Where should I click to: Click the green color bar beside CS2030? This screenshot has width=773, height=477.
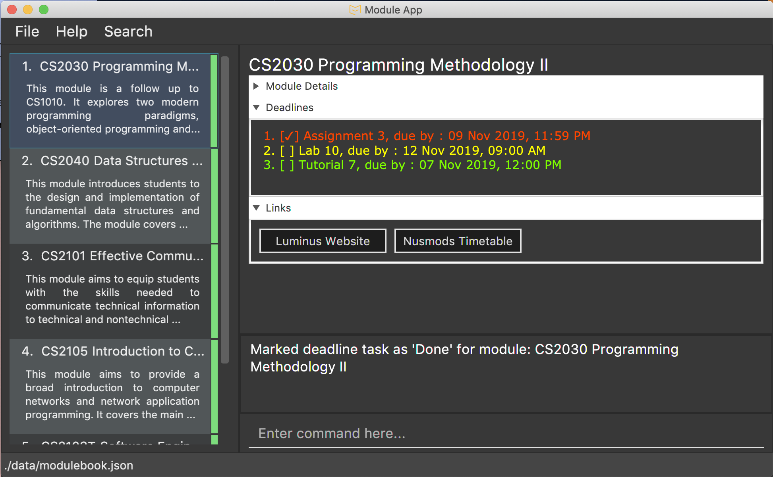(214, 101)
